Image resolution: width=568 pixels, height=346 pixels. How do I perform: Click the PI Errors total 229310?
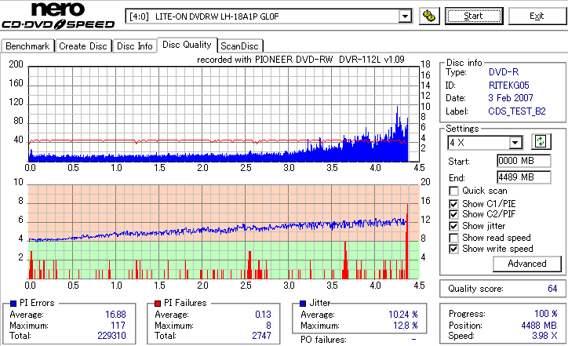(111, 336)
